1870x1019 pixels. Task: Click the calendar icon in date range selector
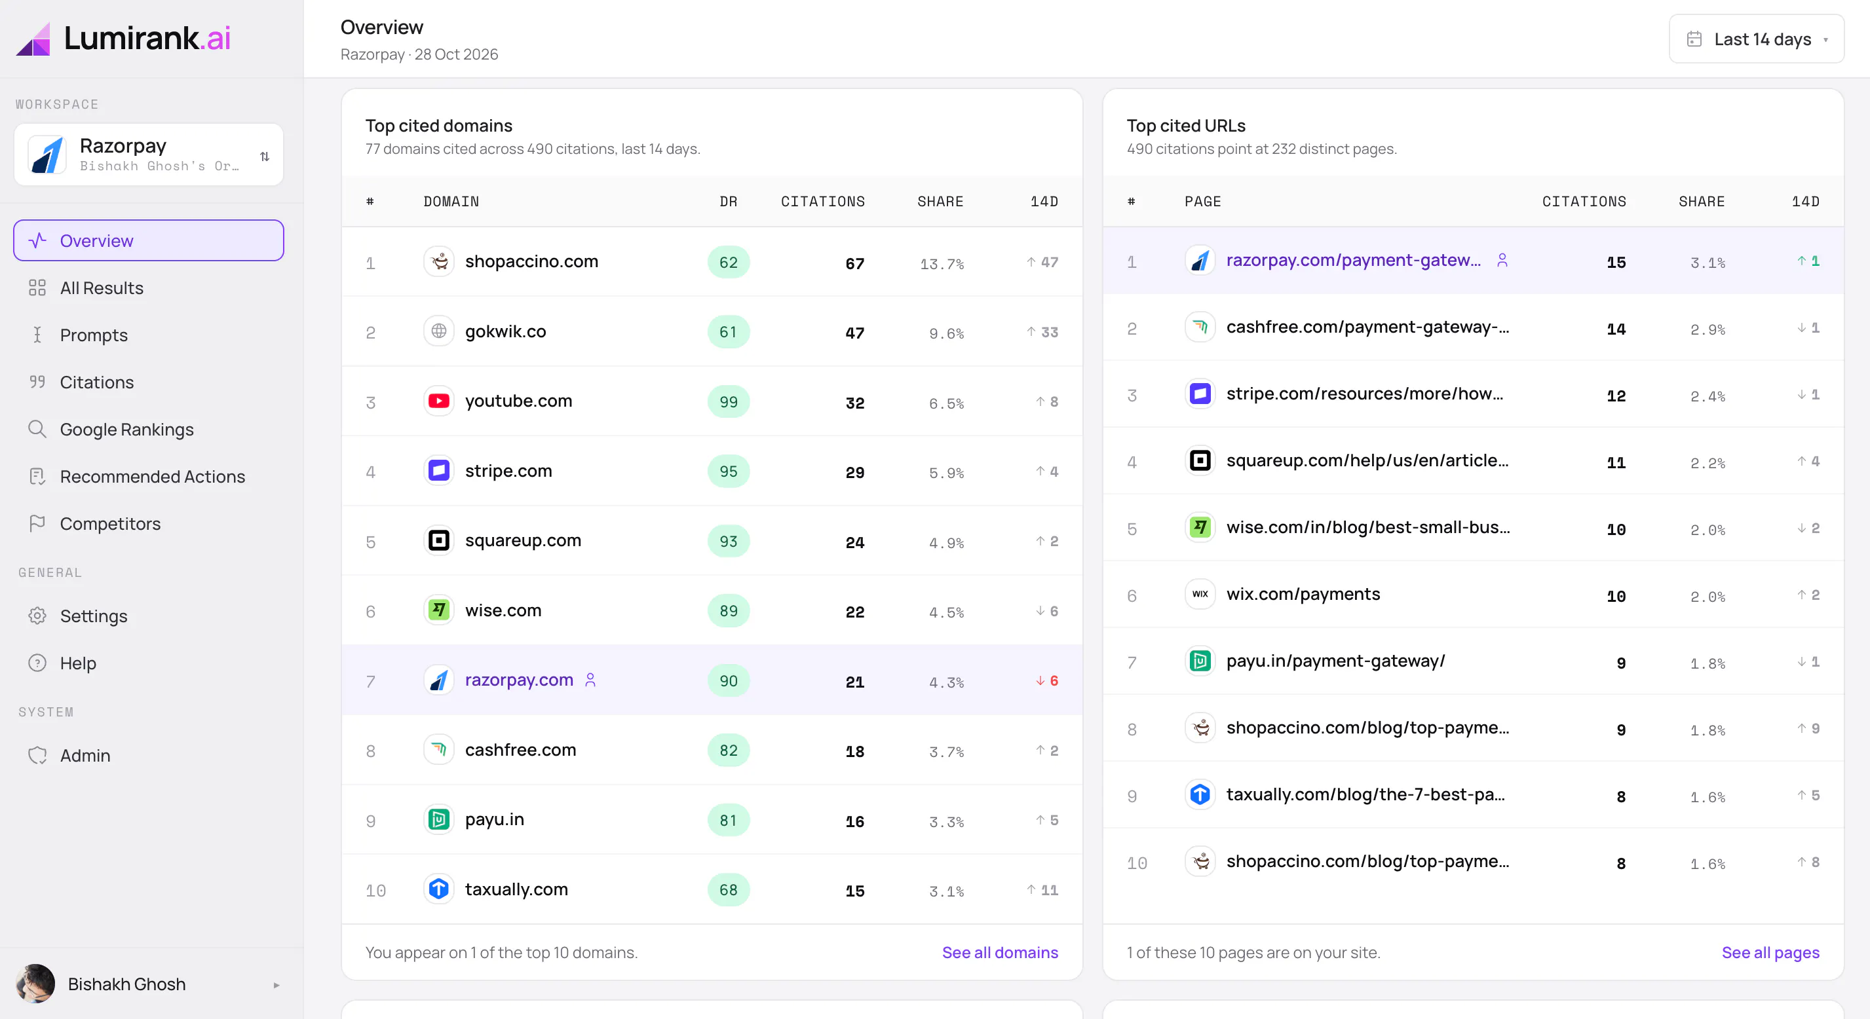click(x=1694, y=39)
